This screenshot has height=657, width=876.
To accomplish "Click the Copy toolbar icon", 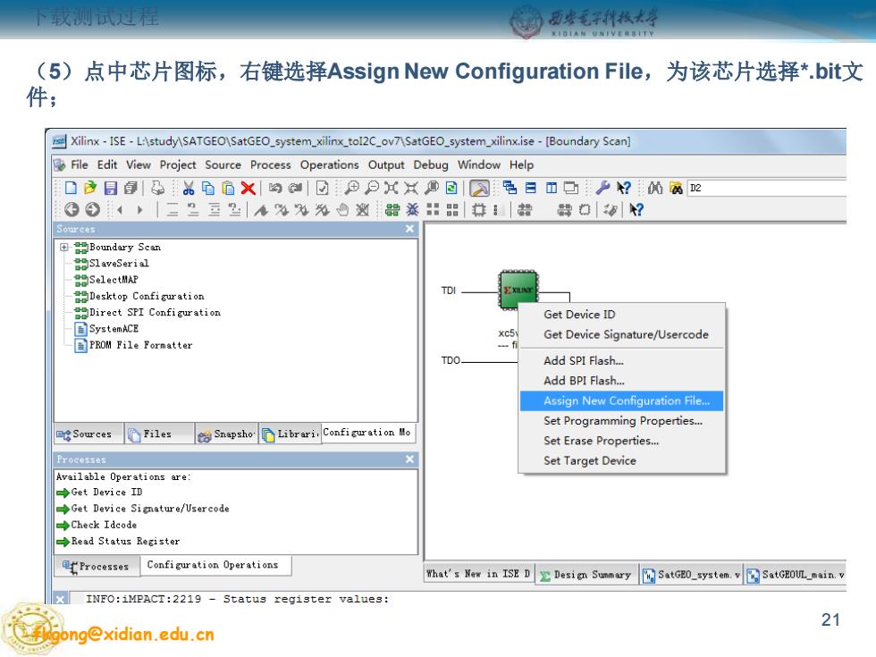I will [207, 188].
